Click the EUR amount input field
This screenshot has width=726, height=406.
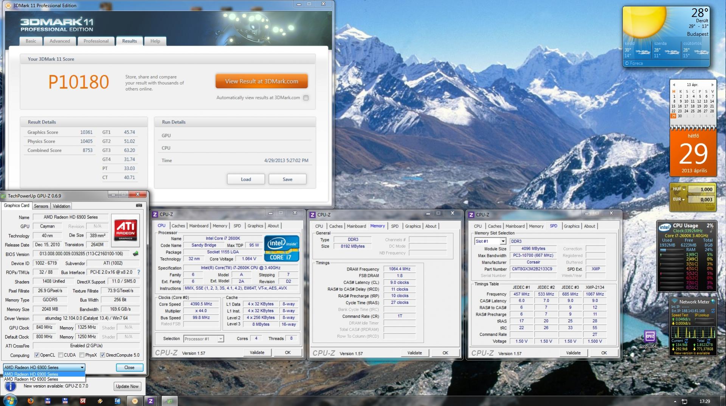point(701,200)
